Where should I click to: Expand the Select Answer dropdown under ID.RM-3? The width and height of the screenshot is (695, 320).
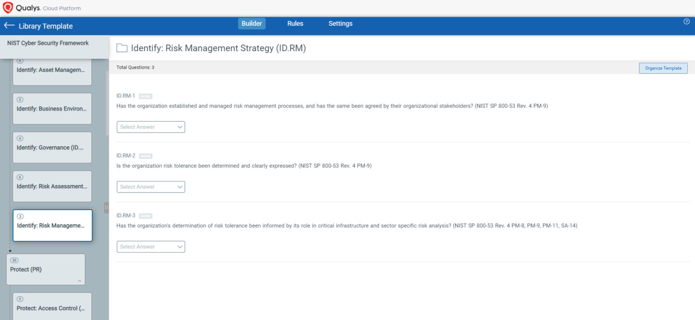pos(151,247)
